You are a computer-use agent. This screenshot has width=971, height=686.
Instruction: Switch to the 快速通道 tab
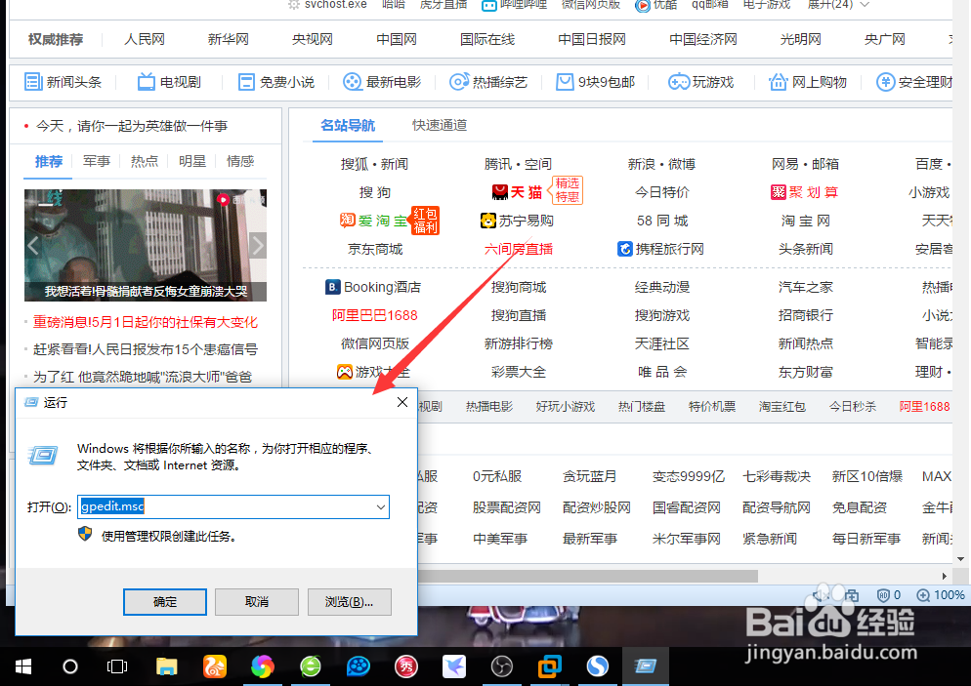click(440, 125)
